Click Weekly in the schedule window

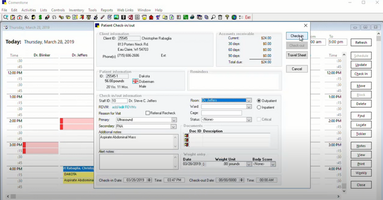361,172
